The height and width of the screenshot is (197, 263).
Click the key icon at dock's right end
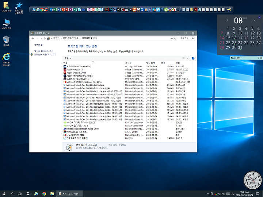point(229,9)
